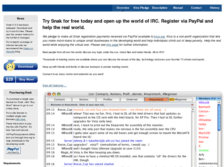224x167 pixels.
Task: Select member kev- in members list
Action: [202, 129]
